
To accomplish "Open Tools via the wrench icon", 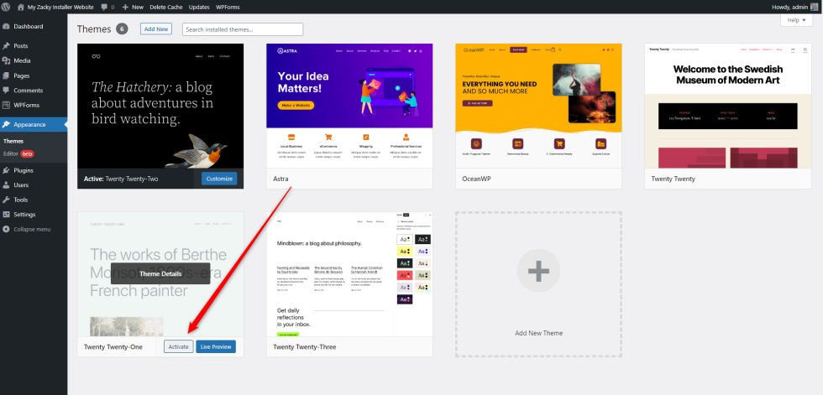I will tap(7, 200).
